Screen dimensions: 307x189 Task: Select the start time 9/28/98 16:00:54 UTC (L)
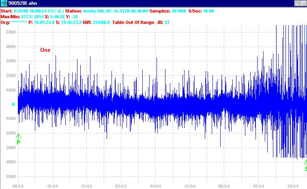pos(39,11)
